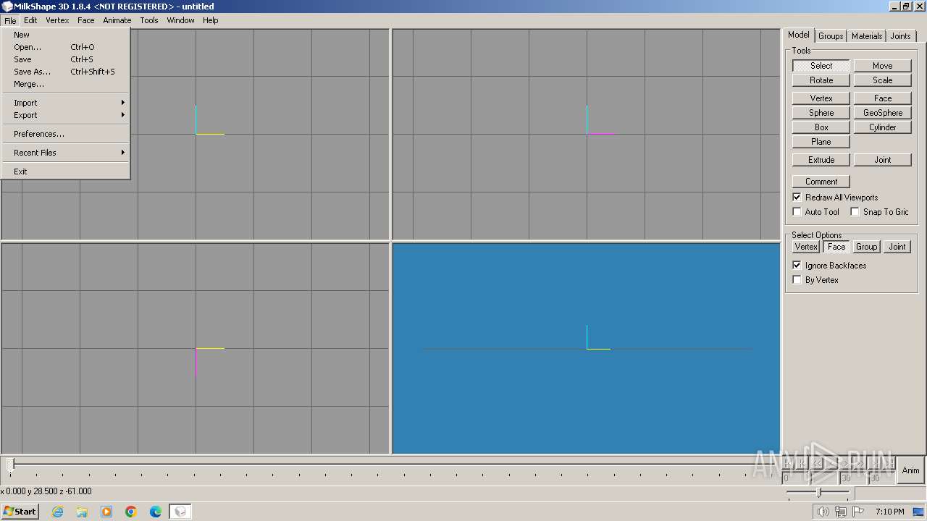Viewport: 927px width, 521px height.
Task: Open the Edit menu
Action: pos(30,20)
